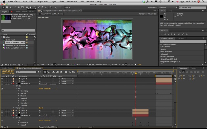Toggle Mir effect fx switch on layer 3
Image resolution: width=207 pixels, height=129 pixels.
tap(2, 88)
